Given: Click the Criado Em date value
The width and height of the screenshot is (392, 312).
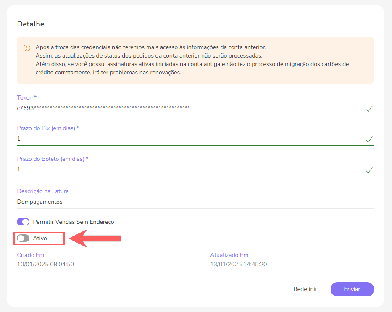Looking at the screenshot, I should [x=45, y=264].
